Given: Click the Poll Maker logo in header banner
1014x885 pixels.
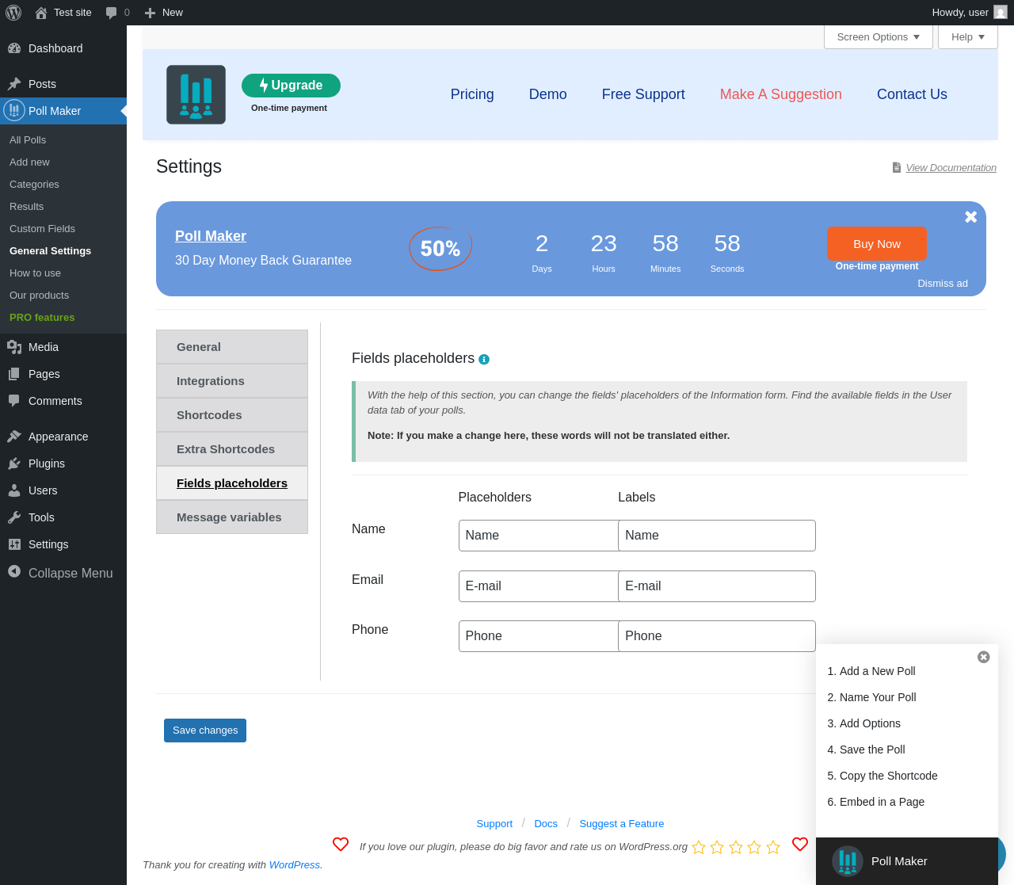Looking at the screenshot, I should 196,94.
